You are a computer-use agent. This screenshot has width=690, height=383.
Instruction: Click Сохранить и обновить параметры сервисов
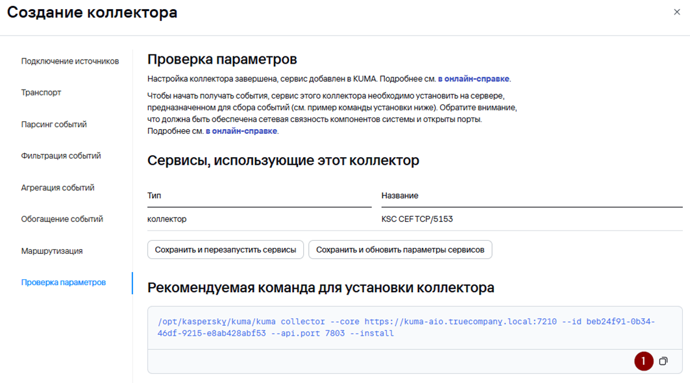tap(400, 250)
